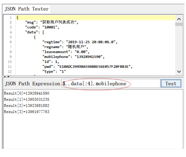Click the "id": 1 line
Screen dimensions: 186x157
[x=51, y=62]
